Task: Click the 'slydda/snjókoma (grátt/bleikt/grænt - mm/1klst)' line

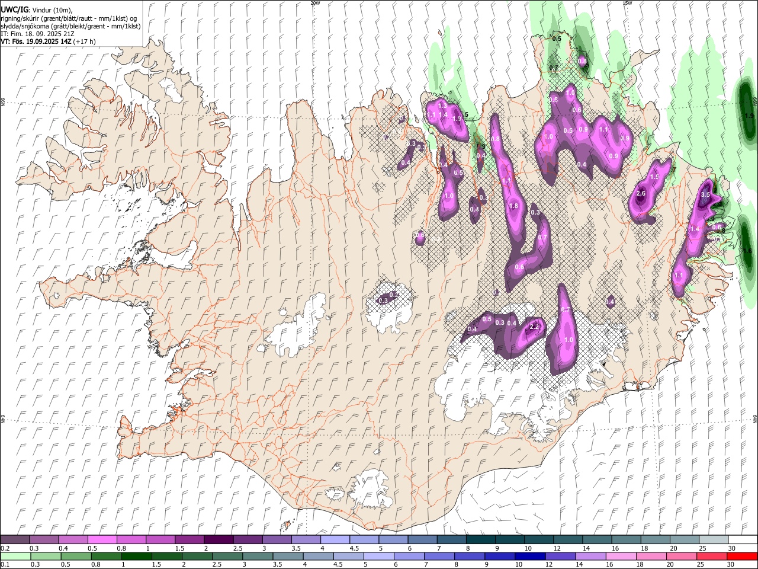Action: (70, 26)
